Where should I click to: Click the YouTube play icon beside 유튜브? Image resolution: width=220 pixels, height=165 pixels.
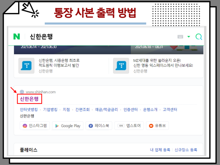coord(151,126)
